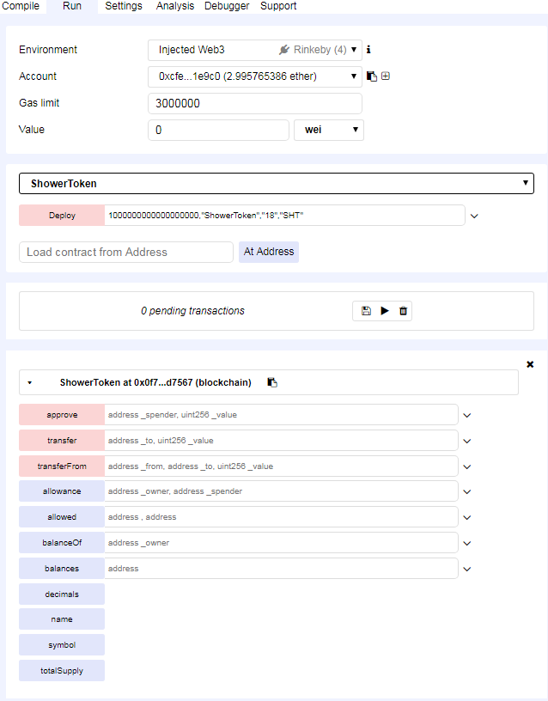Focus allowance's _owner, _spender input
The height and width of the screenshot is (701, 548).
281,491
